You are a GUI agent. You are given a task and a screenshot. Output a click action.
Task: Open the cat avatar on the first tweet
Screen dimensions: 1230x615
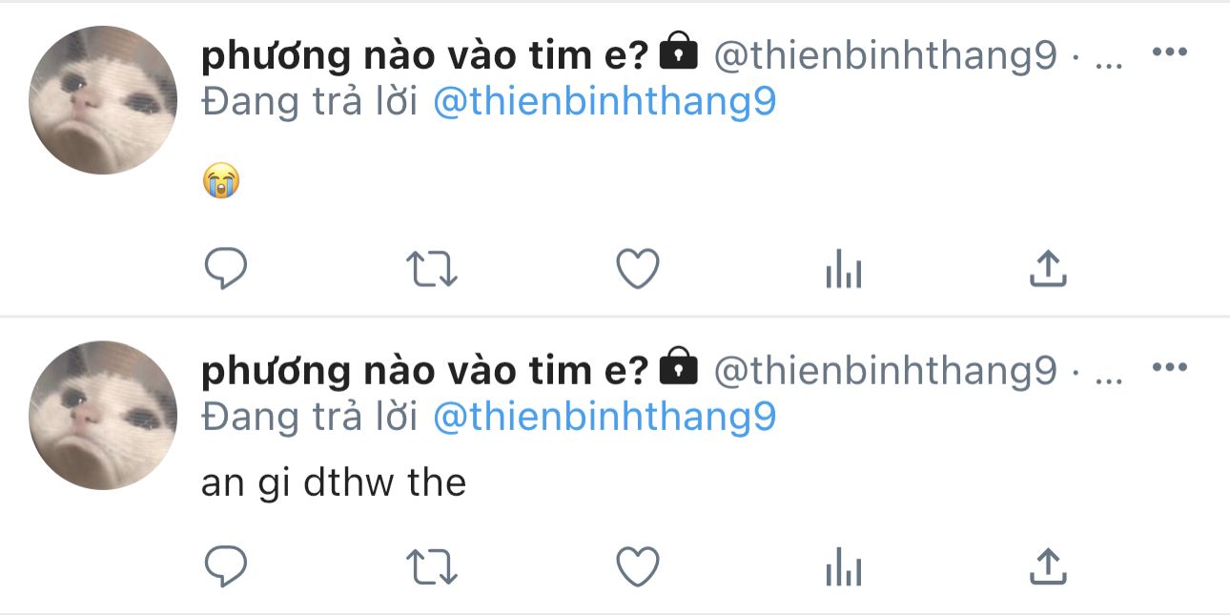103,100
